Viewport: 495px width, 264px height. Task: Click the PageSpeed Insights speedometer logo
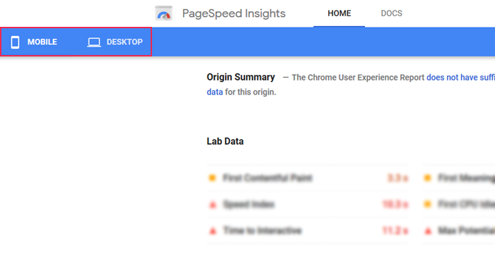click(163, 13)
